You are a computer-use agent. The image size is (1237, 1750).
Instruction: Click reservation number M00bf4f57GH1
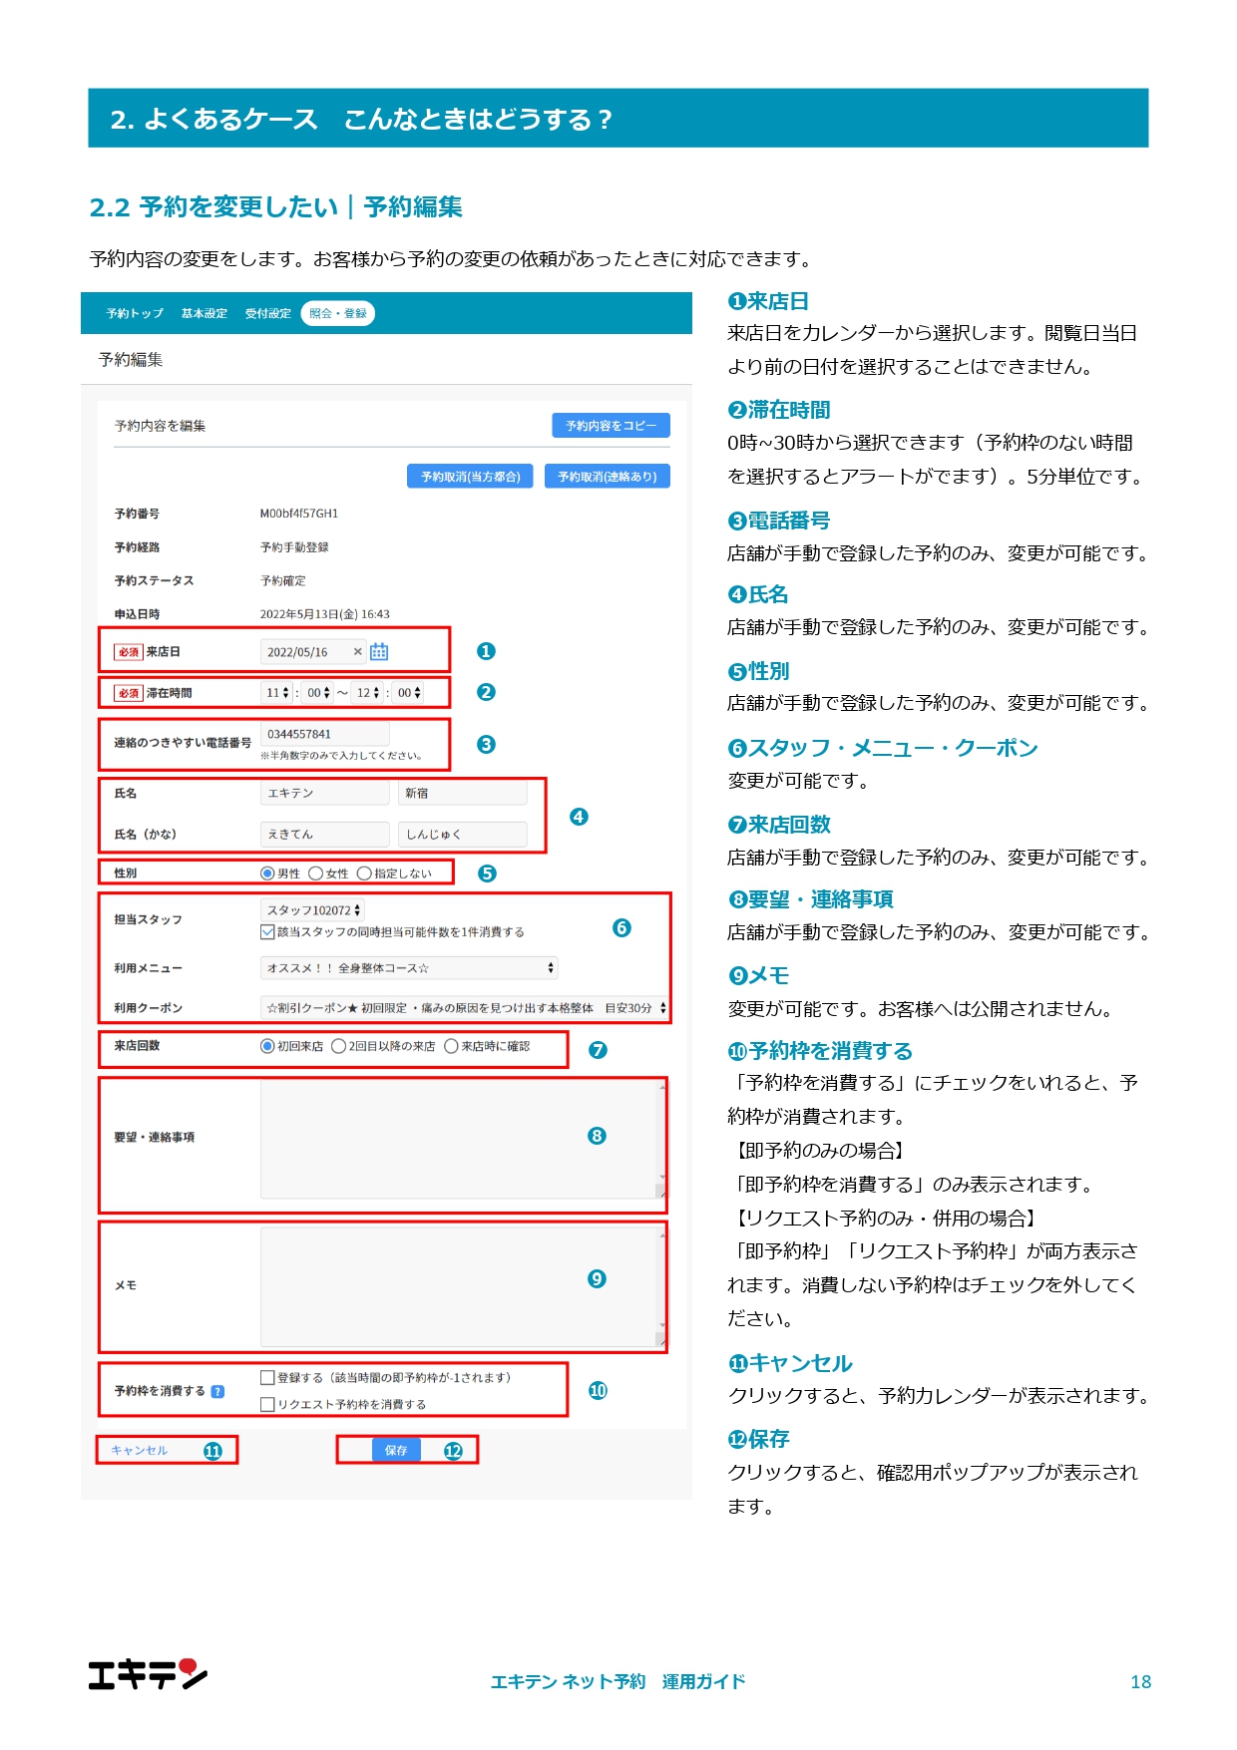click(x=299, y=514)
